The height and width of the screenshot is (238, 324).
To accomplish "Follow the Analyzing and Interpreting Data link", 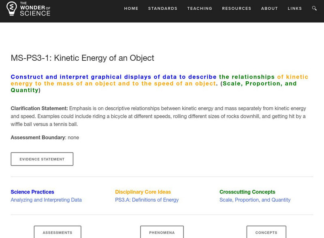I will [46, 200].
